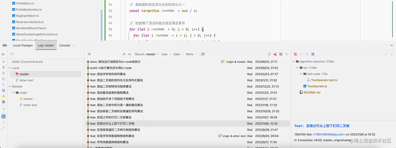Open the User filter dropdown

click(166, 54)
